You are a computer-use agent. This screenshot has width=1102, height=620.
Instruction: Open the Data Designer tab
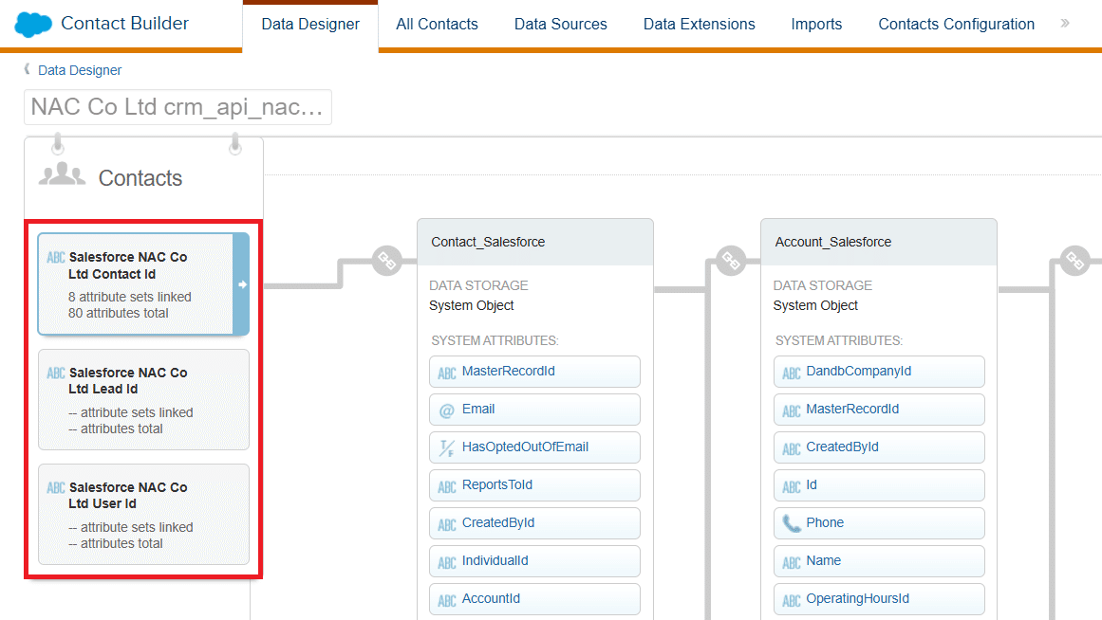click(x=310, y=24)
